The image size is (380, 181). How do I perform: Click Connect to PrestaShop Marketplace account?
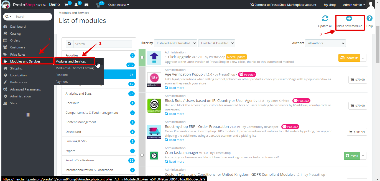click(x=283, y=5)
